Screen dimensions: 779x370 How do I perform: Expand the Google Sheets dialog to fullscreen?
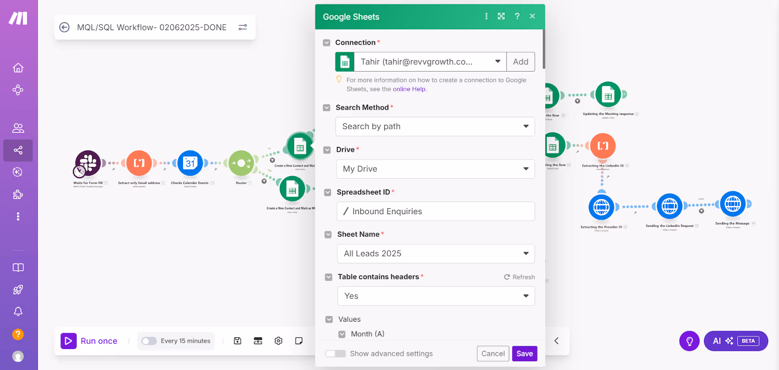[x=501, y=16]
